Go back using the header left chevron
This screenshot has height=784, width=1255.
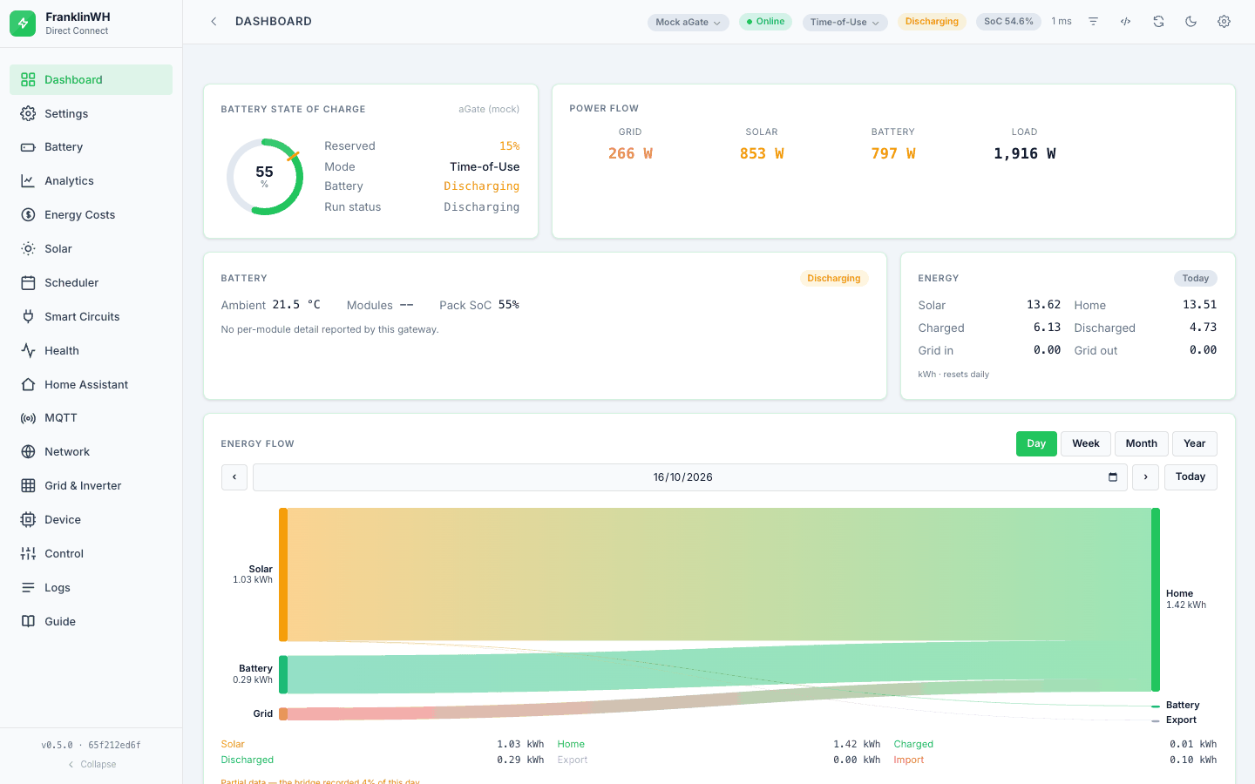(x=214, y=22)
